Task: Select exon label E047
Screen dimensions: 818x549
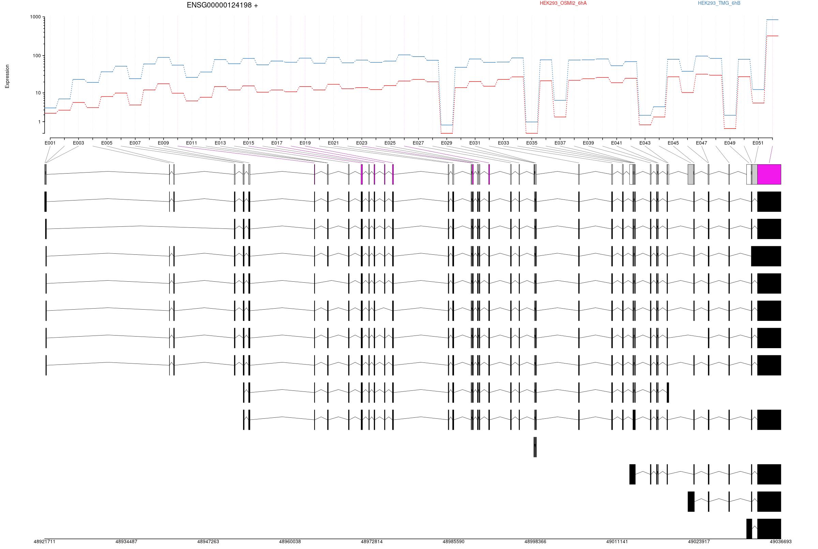Action: (701, 143)
